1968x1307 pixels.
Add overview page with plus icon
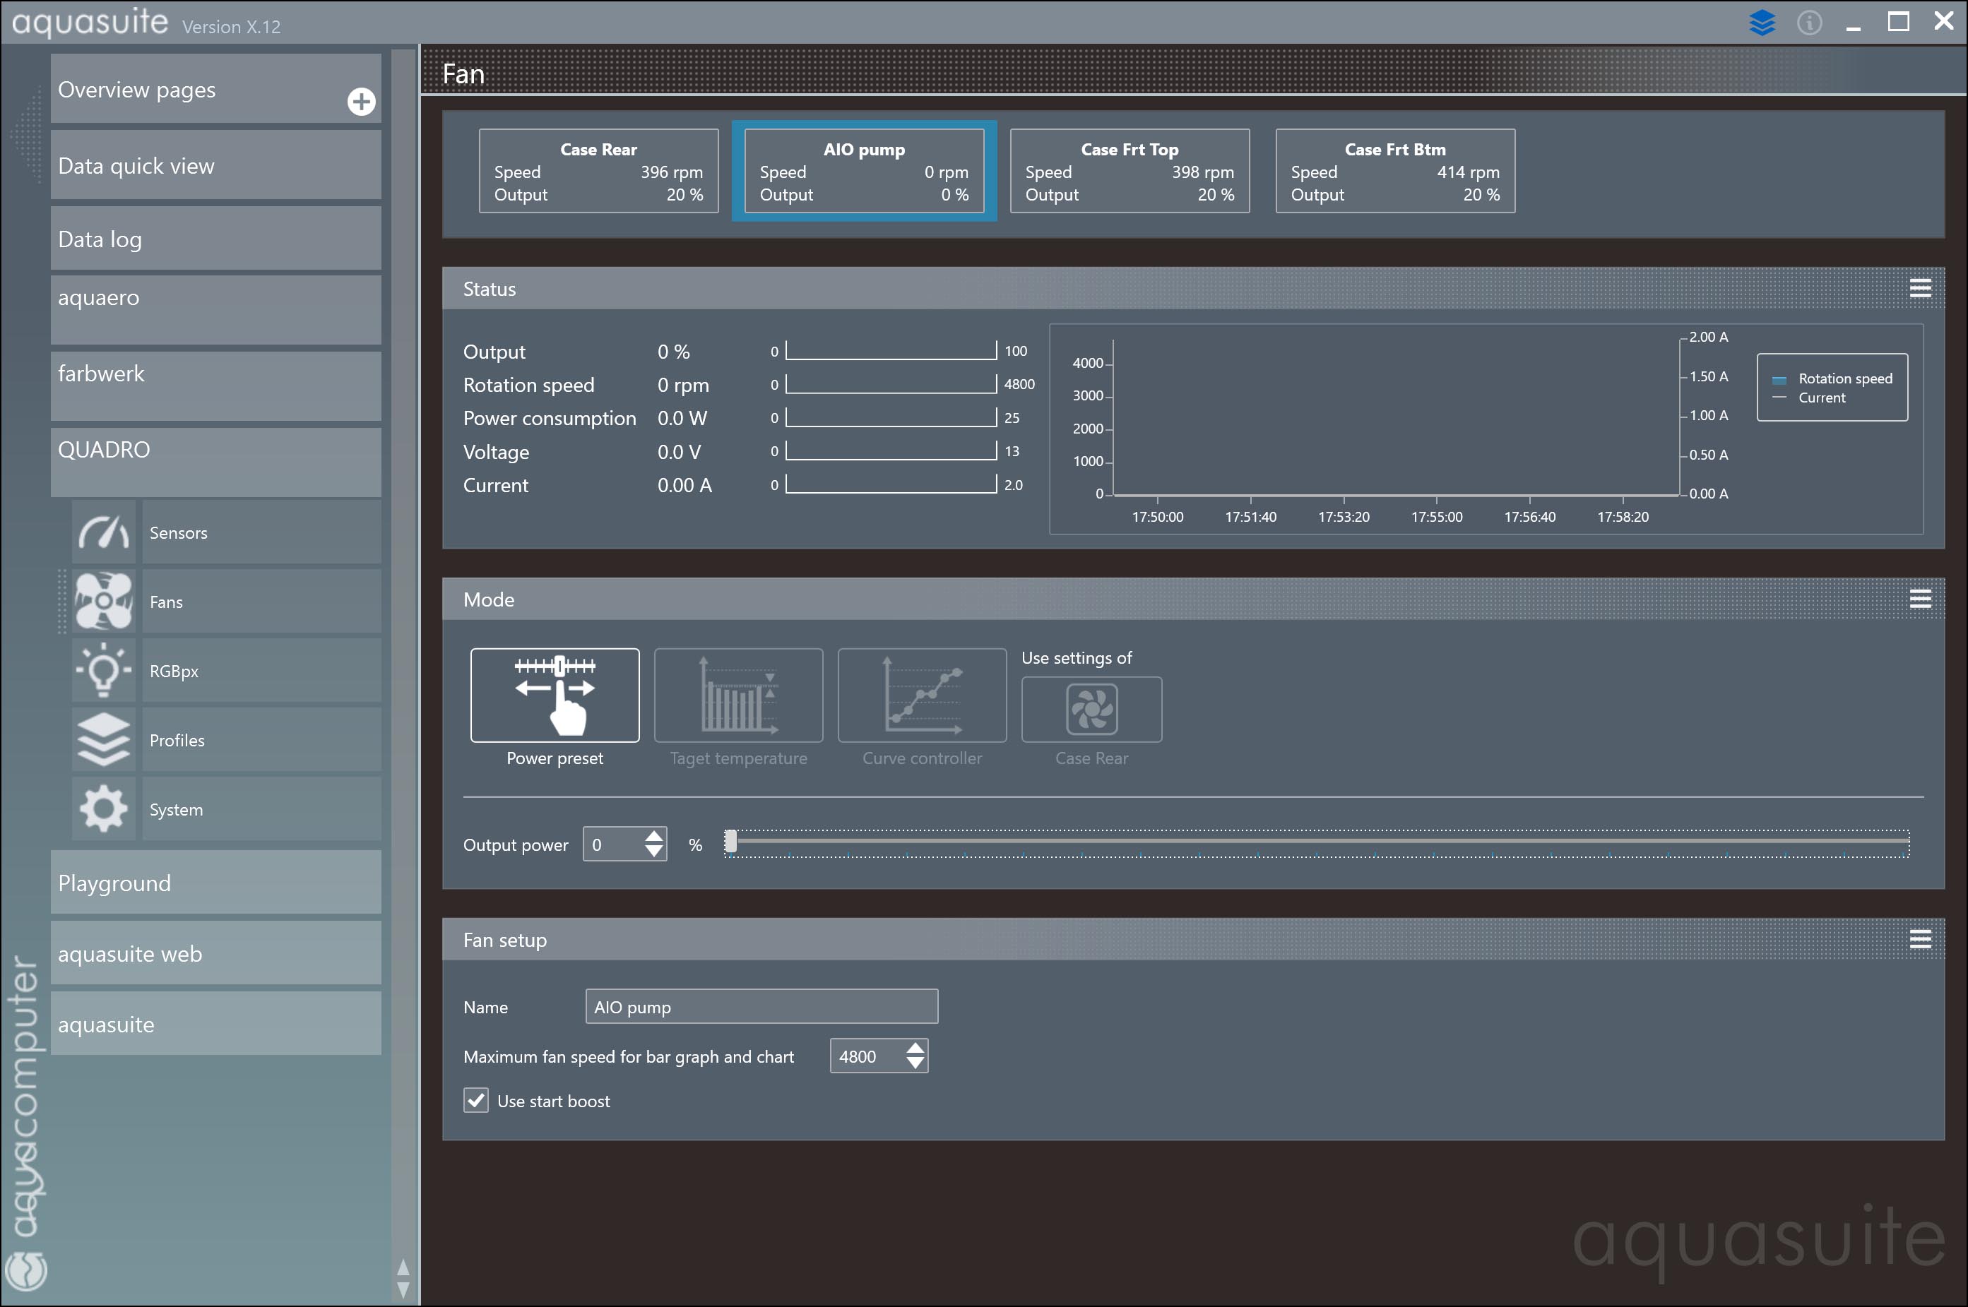(x=361, y=102)
